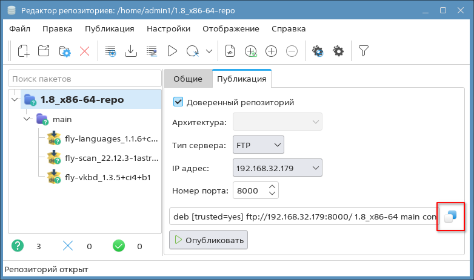Viewport: 474px width, 280px height.
Task: Open the Публикация menu
Action: tap(109, 28)
